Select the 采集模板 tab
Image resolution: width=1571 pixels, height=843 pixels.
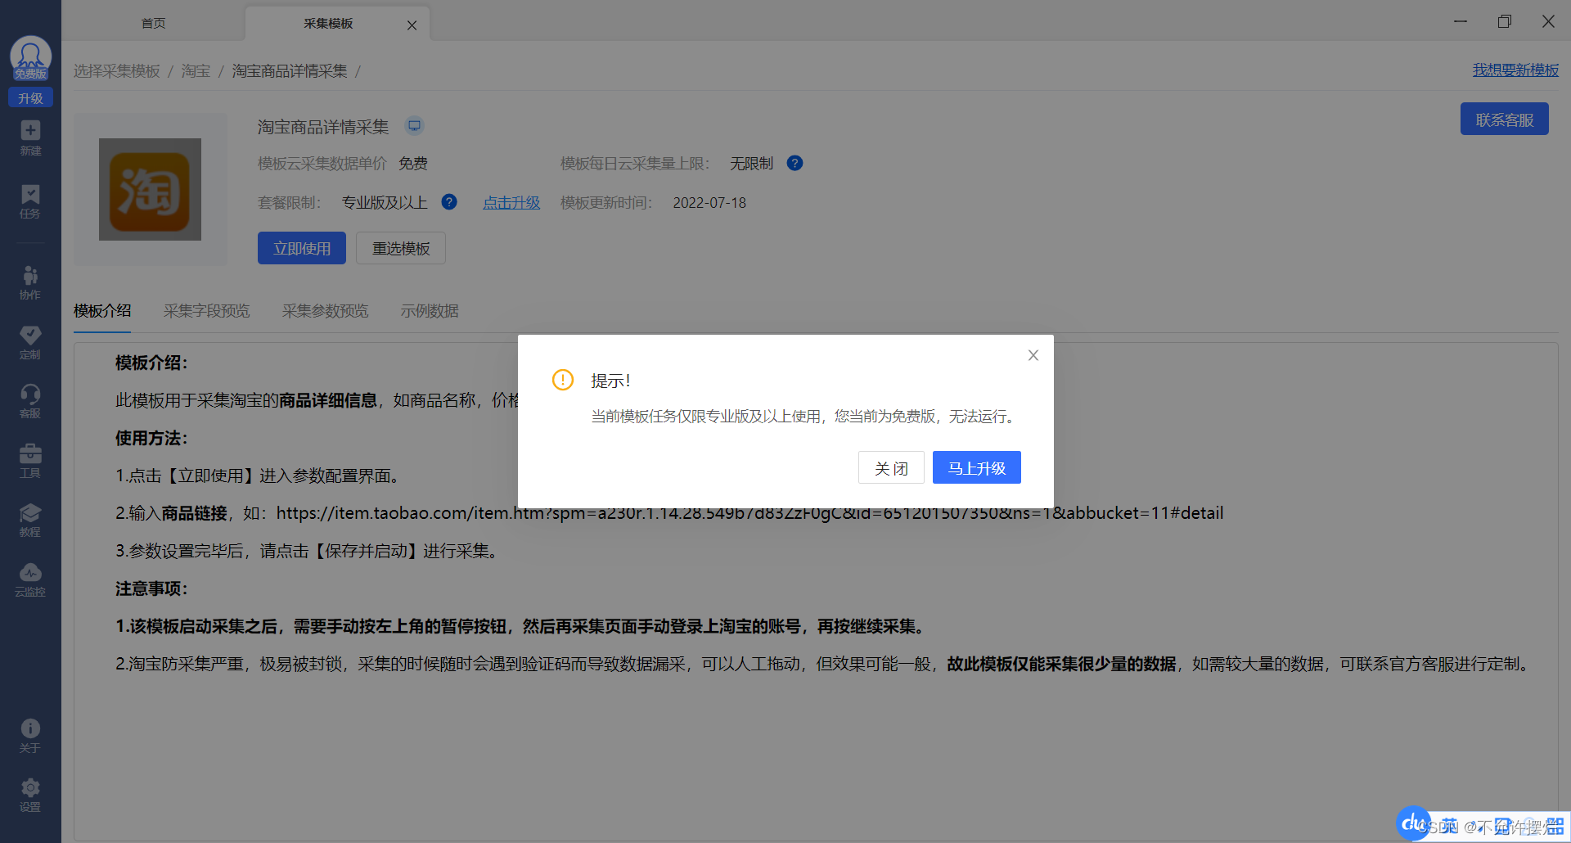pyautogui.click(x=328, y=23)
